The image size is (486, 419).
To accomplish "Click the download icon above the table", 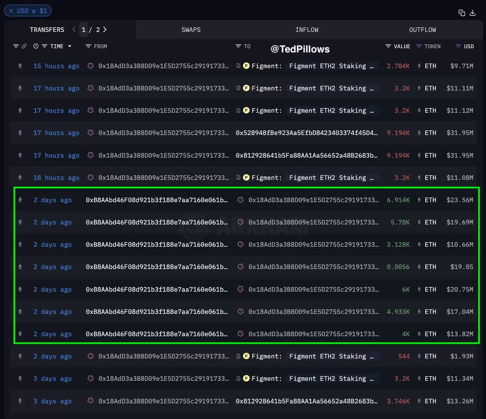I will click(x=472, y=13).
